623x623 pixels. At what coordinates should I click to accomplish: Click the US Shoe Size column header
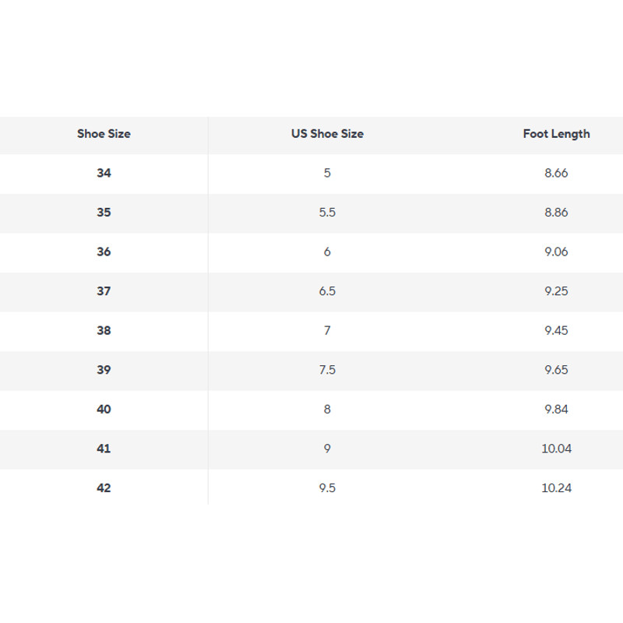click(327, 134)
